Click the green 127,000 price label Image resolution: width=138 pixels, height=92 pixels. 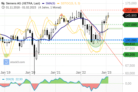[130, 25]
